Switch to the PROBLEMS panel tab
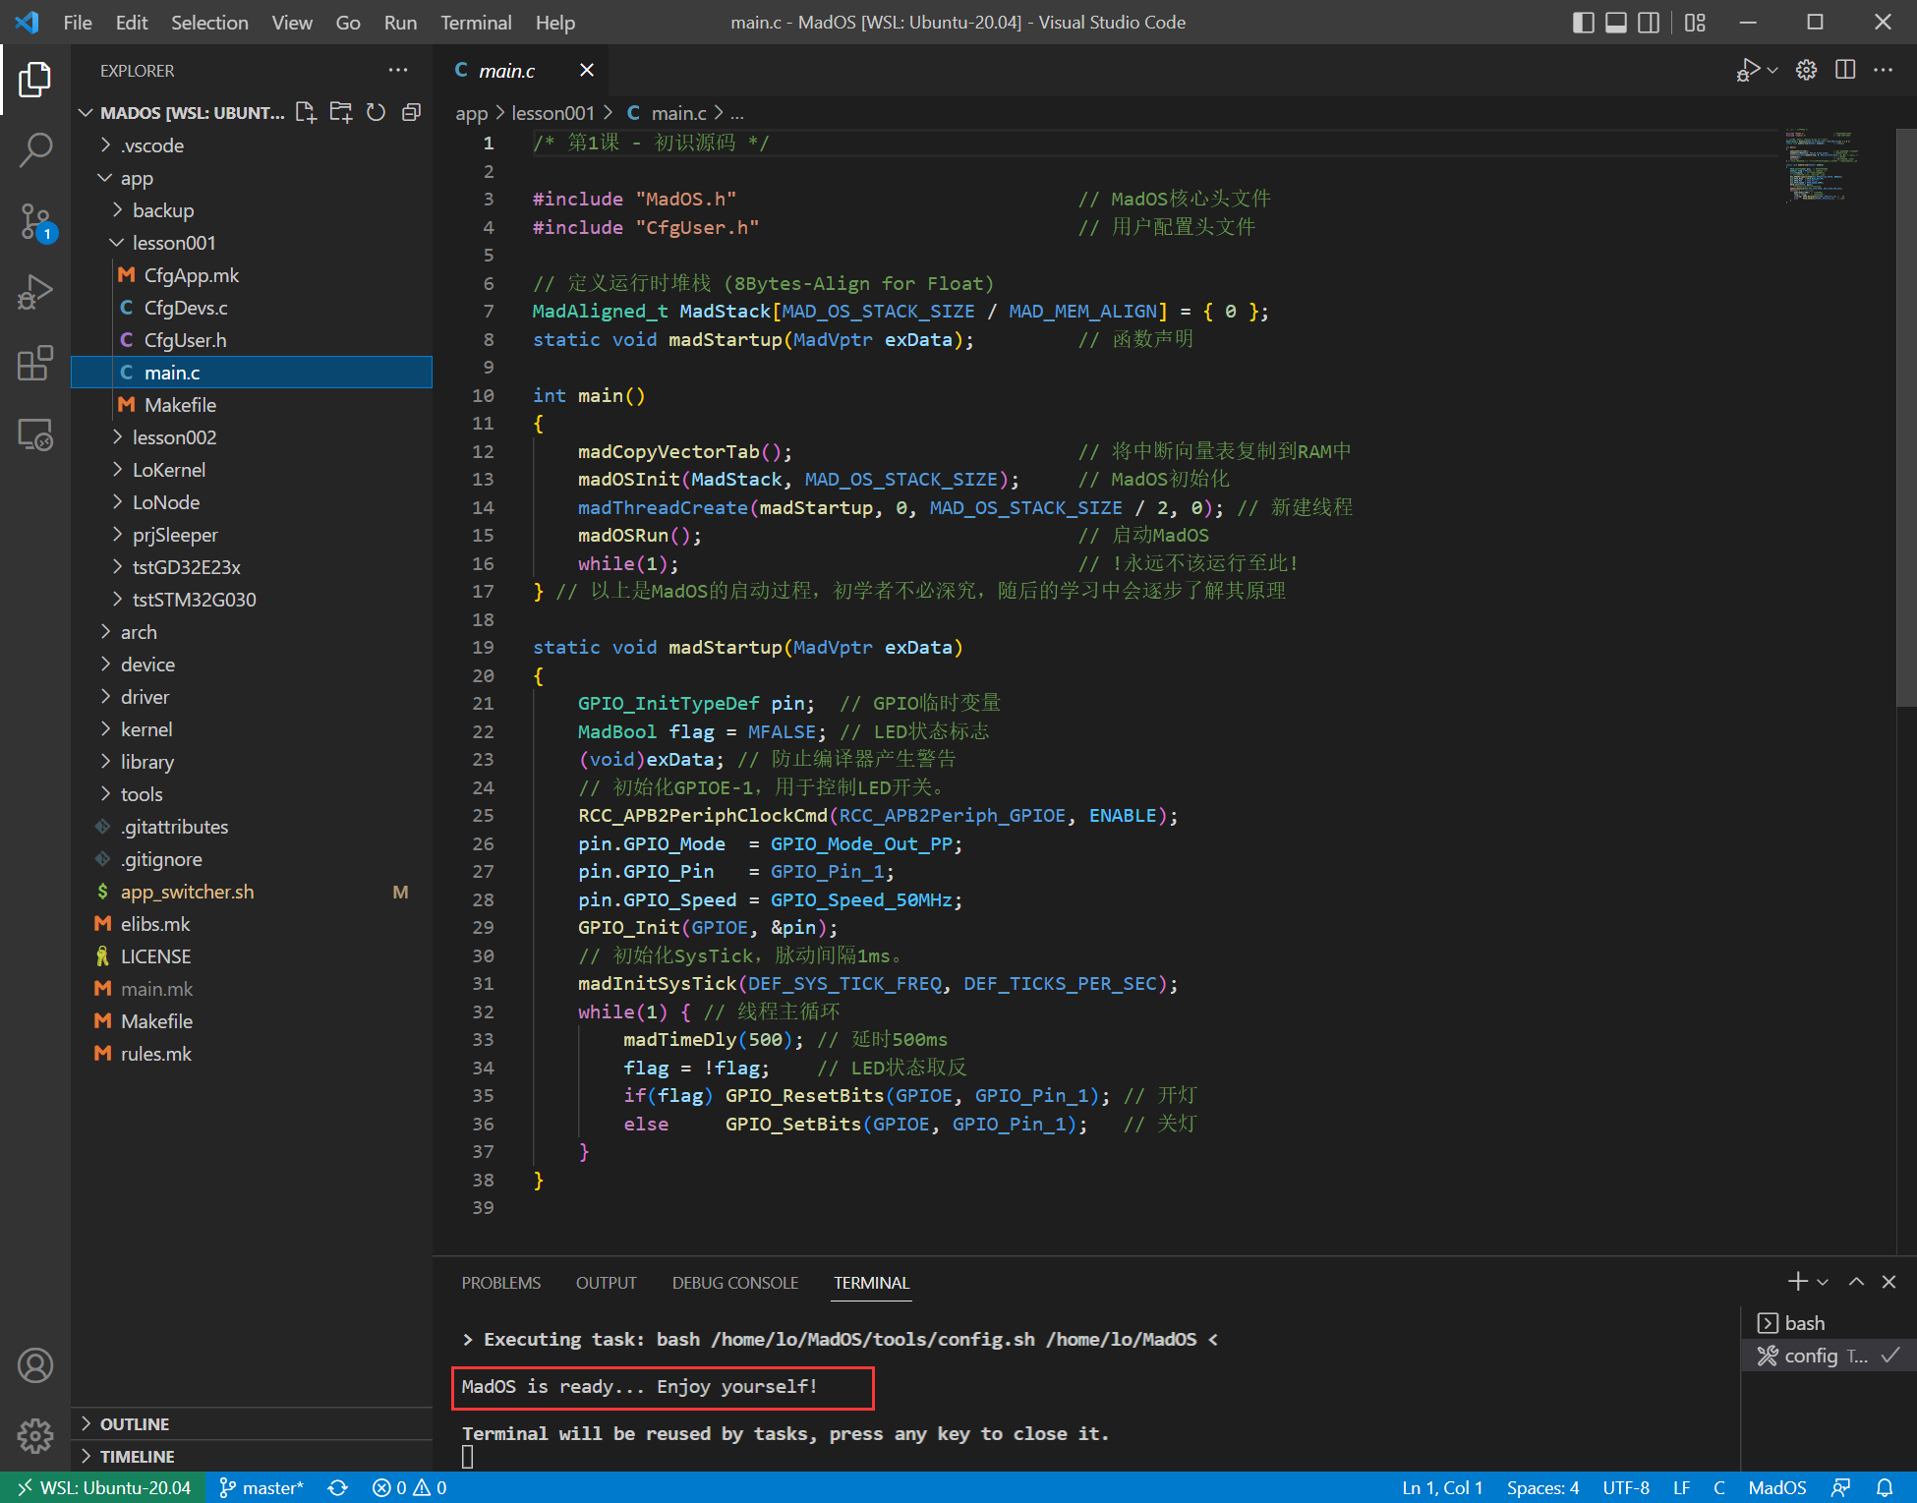Image resolution: width=1917 pixels, height=1503 pixels. [x=501, y=1282]
